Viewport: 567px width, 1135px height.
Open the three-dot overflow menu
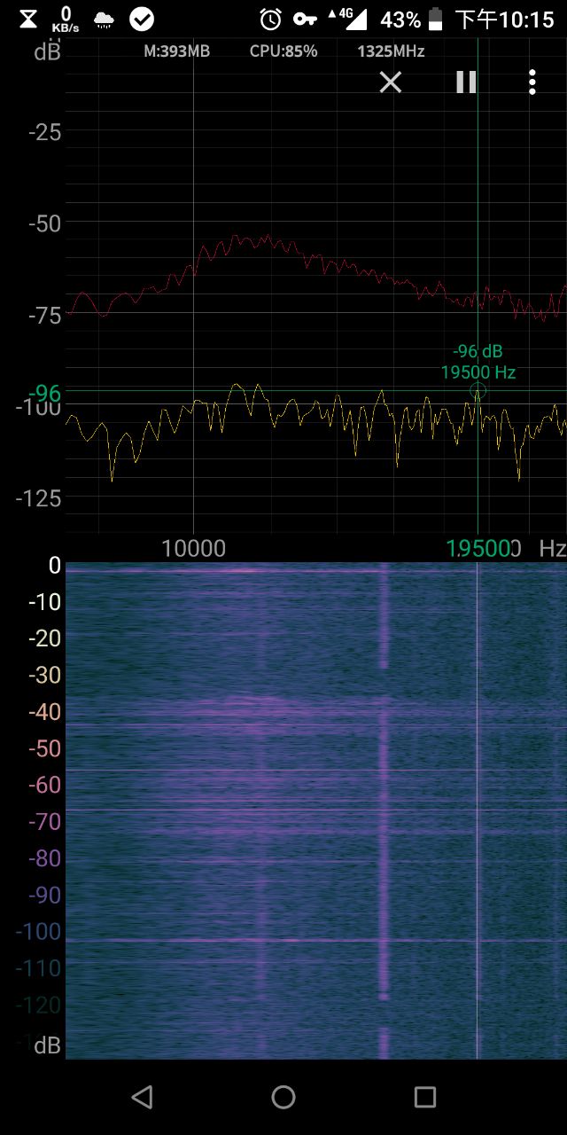[532, 82]
